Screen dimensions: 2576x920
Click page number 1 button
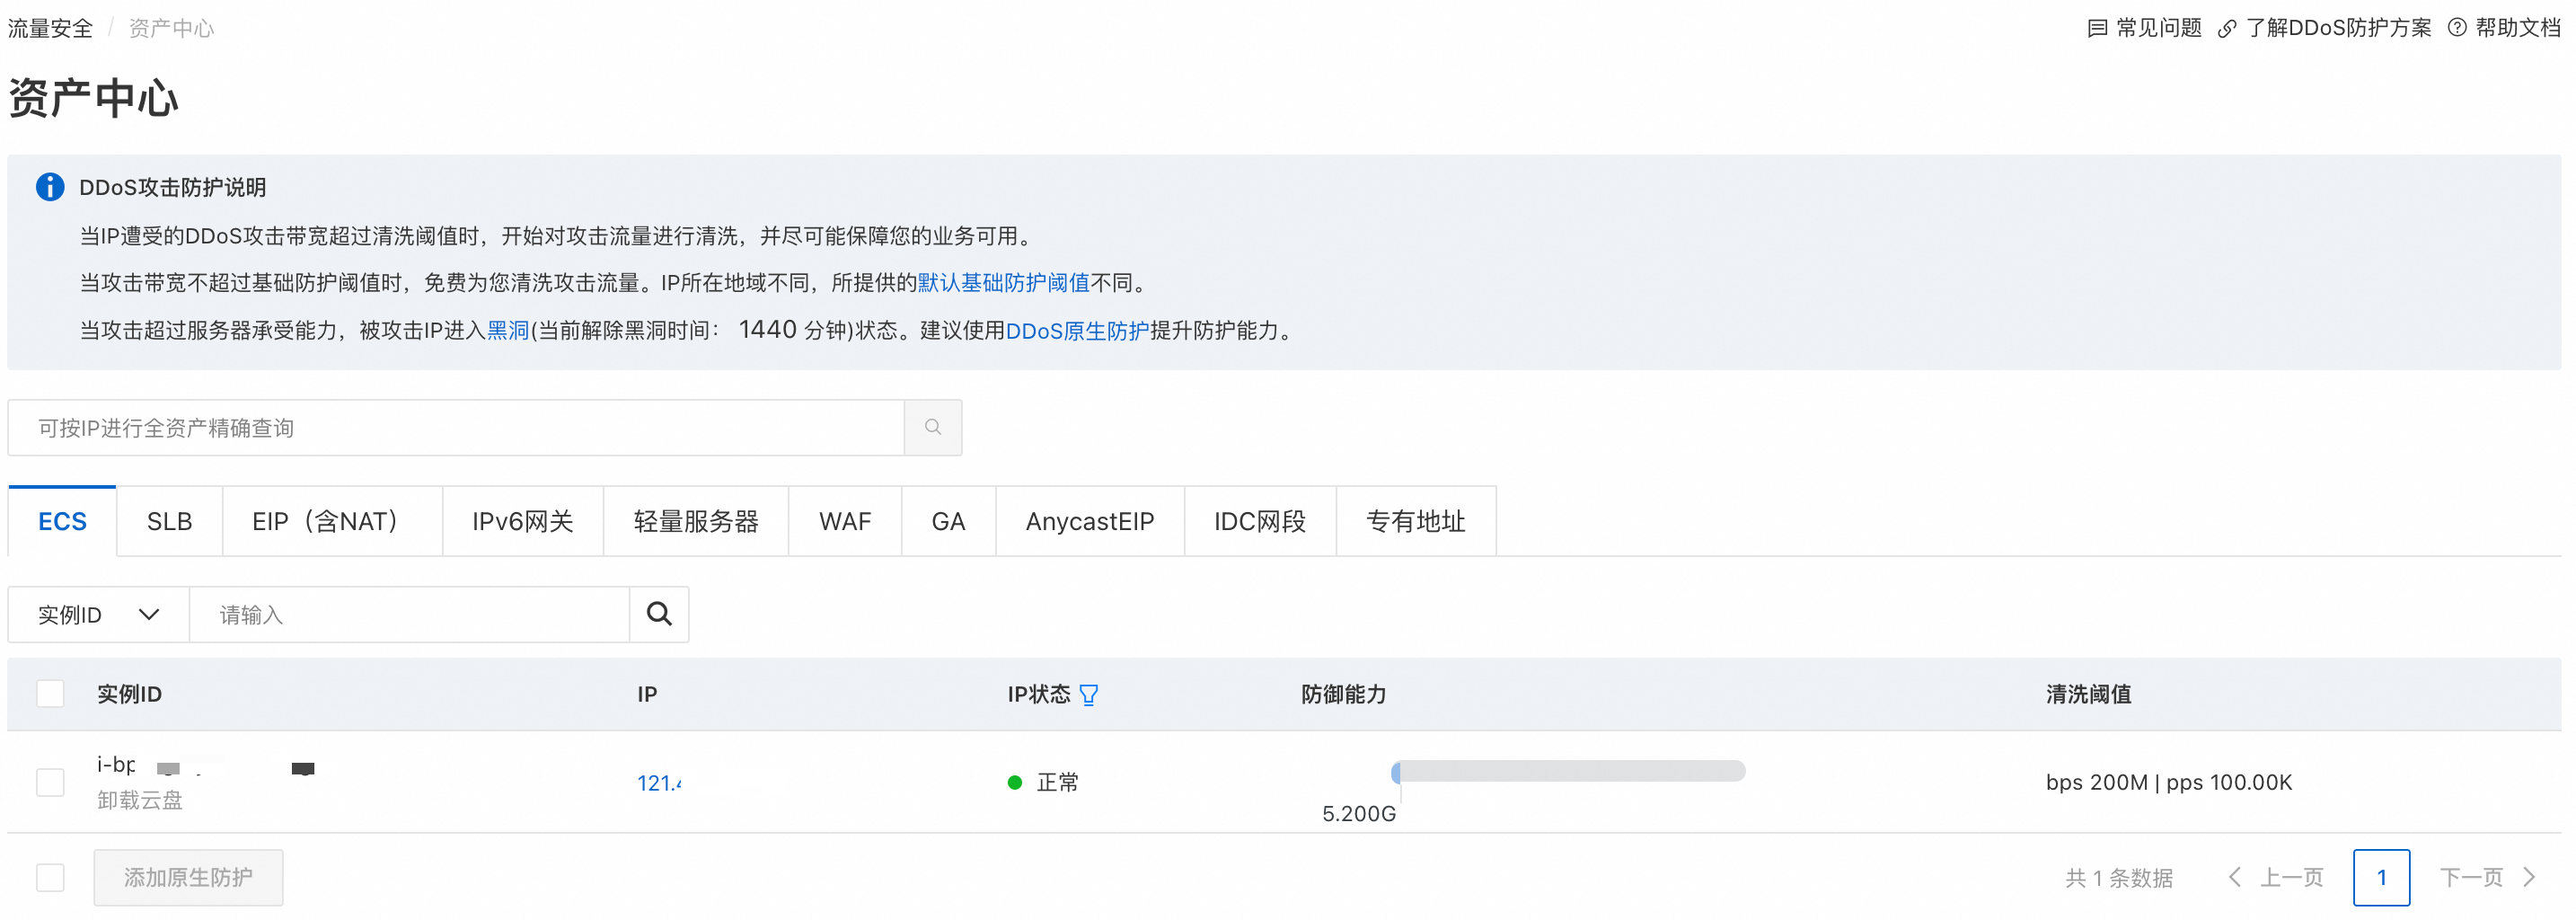click(x=2380, y=877)
